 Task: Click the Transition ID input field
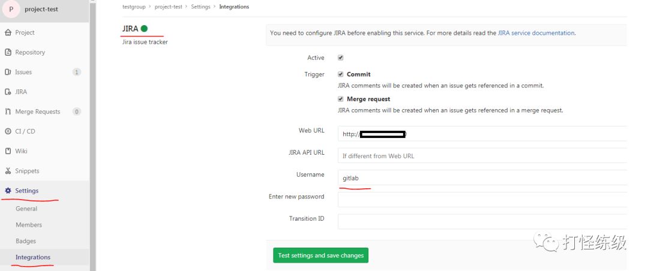point(482,221)
